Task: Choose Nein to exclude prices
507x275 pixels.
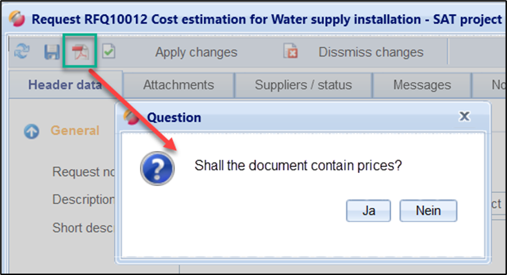Action: [428, 211]
